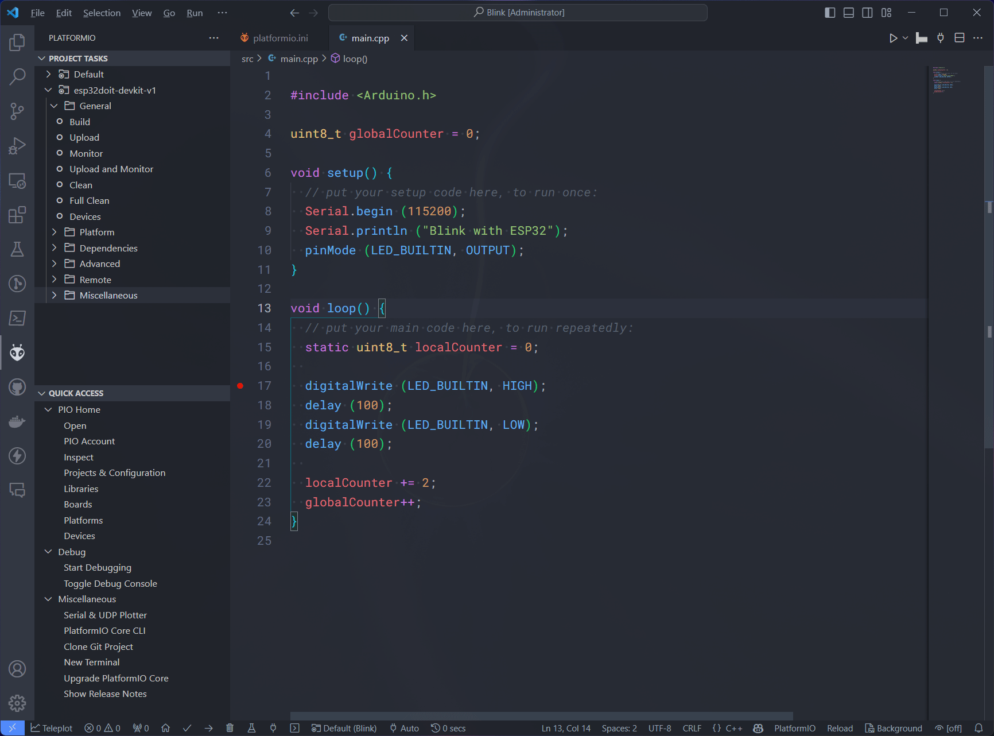The image size is (994, 736).
Task: Open the Run and Debug view
Action: [17, 146]
